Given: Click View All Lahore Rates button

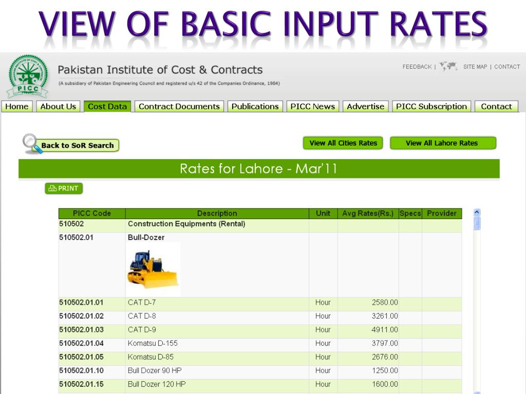Looking at the screenshot, I should [443, 143].
